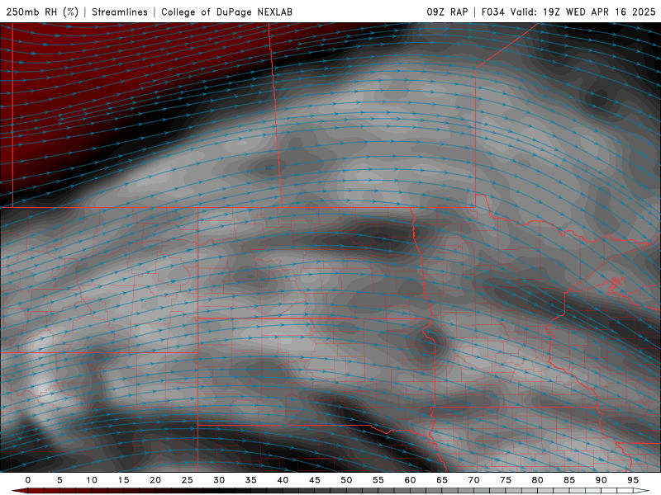The height and width of the screenshot is (495, 661).
Task: Click the '5' value on color scale
Action: point(59,480)
